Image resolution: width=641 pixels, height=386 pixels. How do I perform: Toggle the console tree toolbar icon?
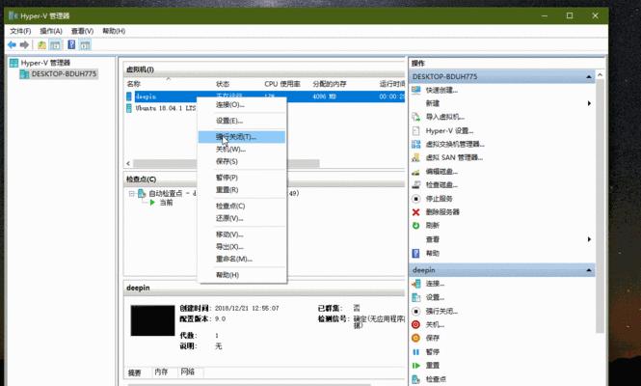[55, 44]
